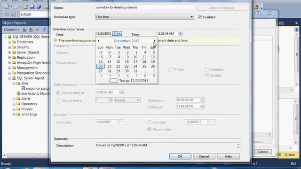Click the Help button
The width and height of the screenshot is (301, 169).
tap(228, 156)
